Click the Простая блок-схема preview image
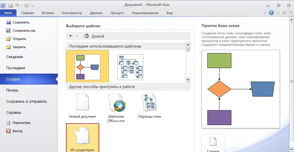The height and width of the screenshot is (152, 294). click(241, 89)
